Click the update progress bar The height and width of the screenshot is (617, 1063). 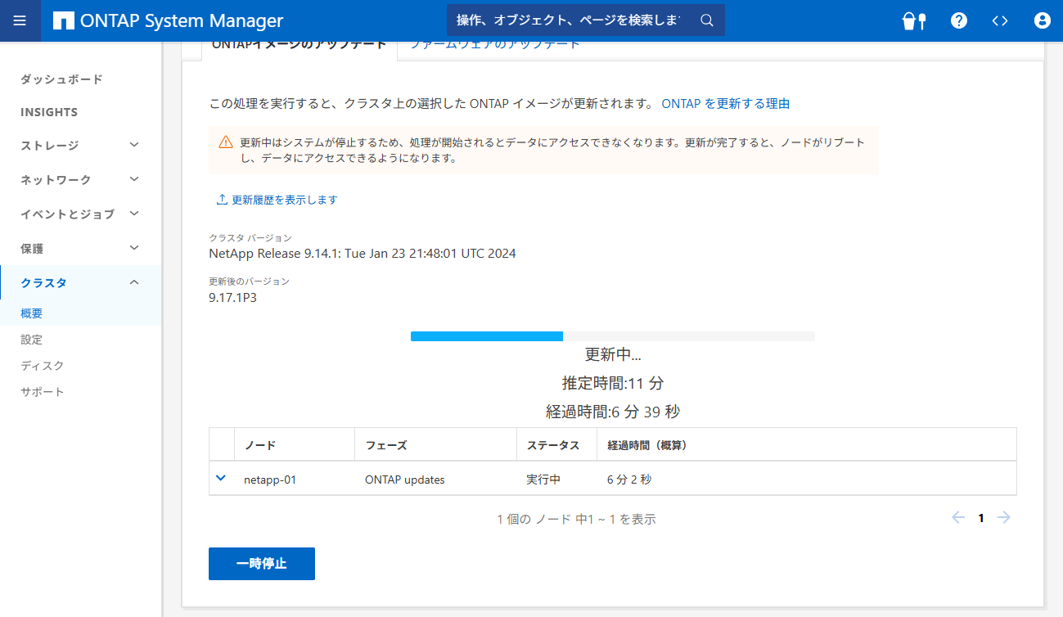pos(612,336)
